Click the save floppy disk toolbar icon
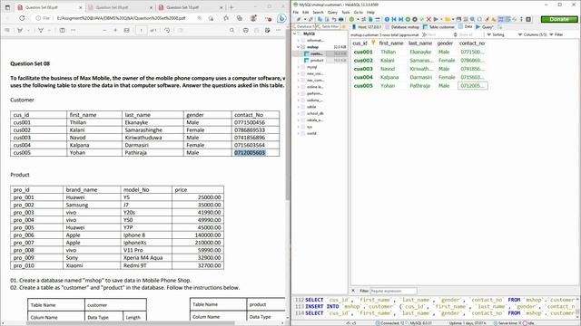This screenshot has height=326, width=581. point(458,19)
